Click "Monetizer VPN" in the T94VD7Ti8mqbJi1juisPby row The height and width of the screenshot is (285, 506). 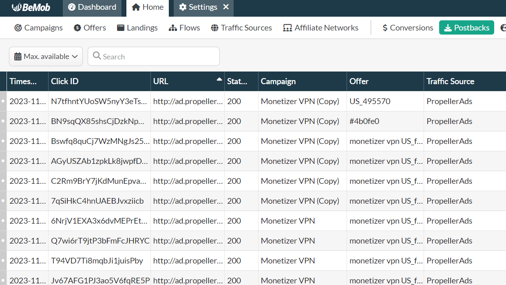[288, 261]
